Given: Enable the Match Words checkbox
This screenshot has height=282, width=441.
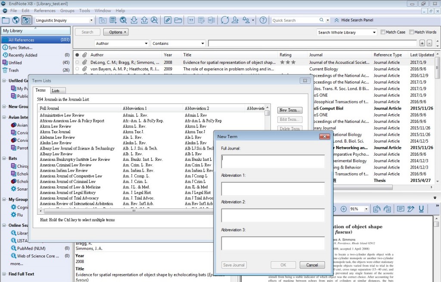Looking at the screenshot, I should click(411, 32).
